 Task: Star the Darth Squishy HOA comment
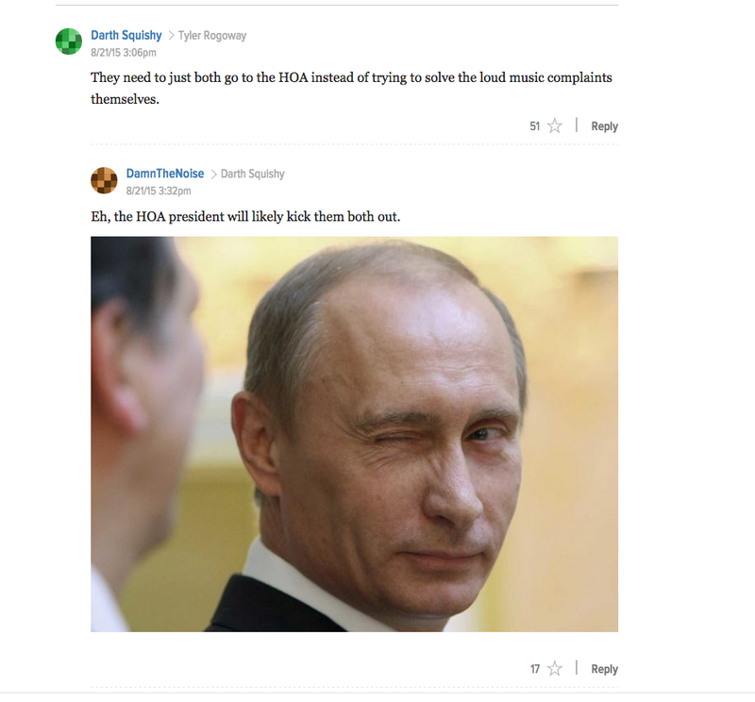[555, 125]
